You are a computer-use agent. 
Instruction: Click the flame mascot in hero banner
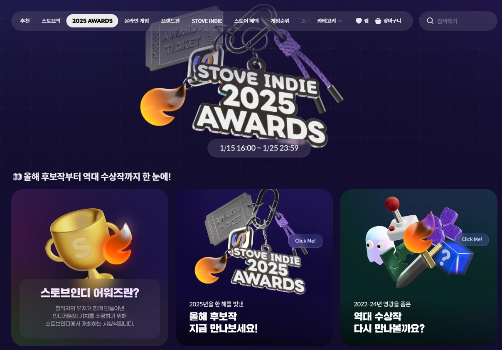(162, 106)
